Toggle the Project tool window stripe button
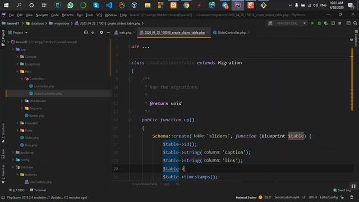359x202 pixels. (3, 38)
